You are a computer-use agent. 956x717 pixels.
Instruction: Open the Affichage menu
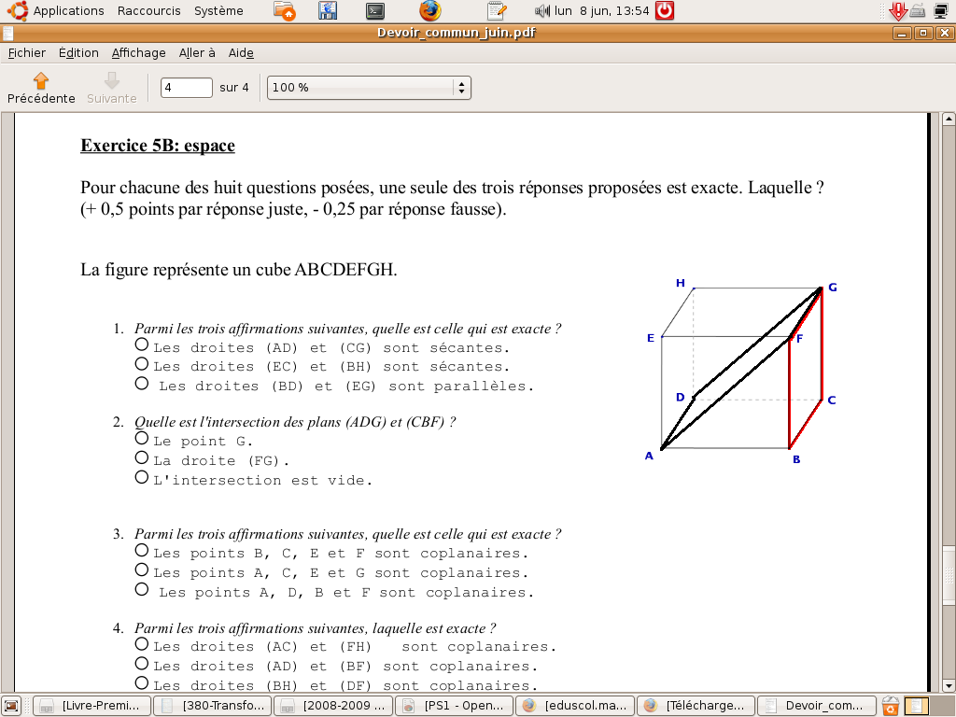pyautogui.click(x=138, y=53)
